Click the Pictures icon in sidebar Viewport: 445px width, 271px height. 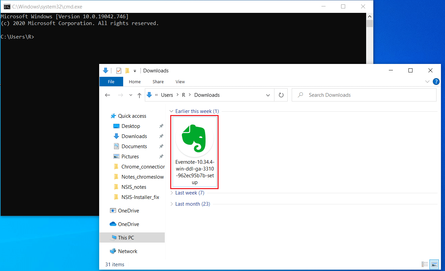(x=116, y=157)
